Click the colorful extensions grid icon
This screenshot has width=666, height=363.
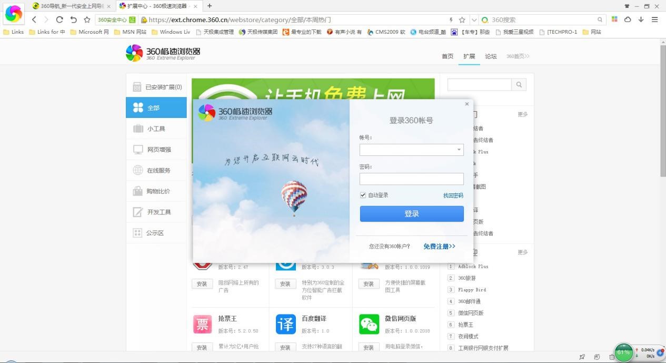pyautogui.click(x=614, y=19)
